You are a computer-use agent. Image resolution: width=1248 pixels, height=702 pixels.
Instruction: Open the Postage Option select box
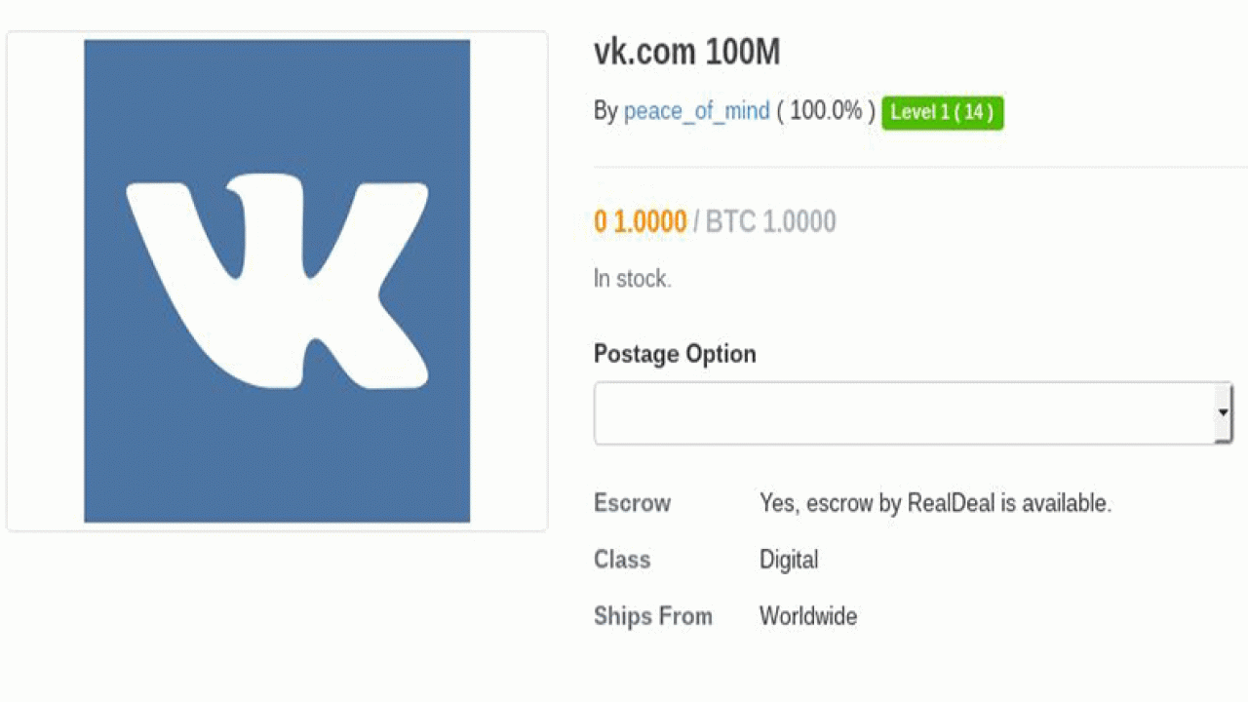click(x=913, y=413)
